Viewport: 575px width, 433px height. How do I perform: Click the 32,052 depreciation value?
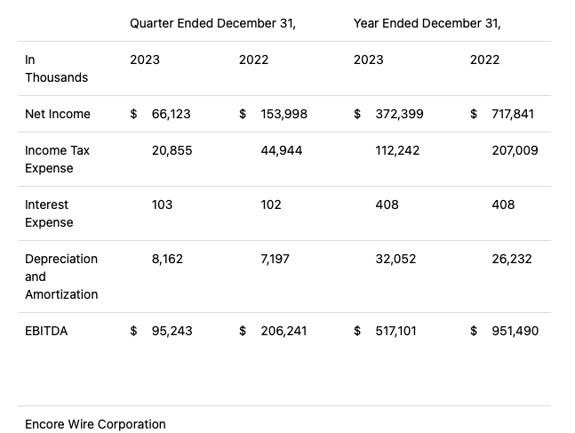(395, 259)
